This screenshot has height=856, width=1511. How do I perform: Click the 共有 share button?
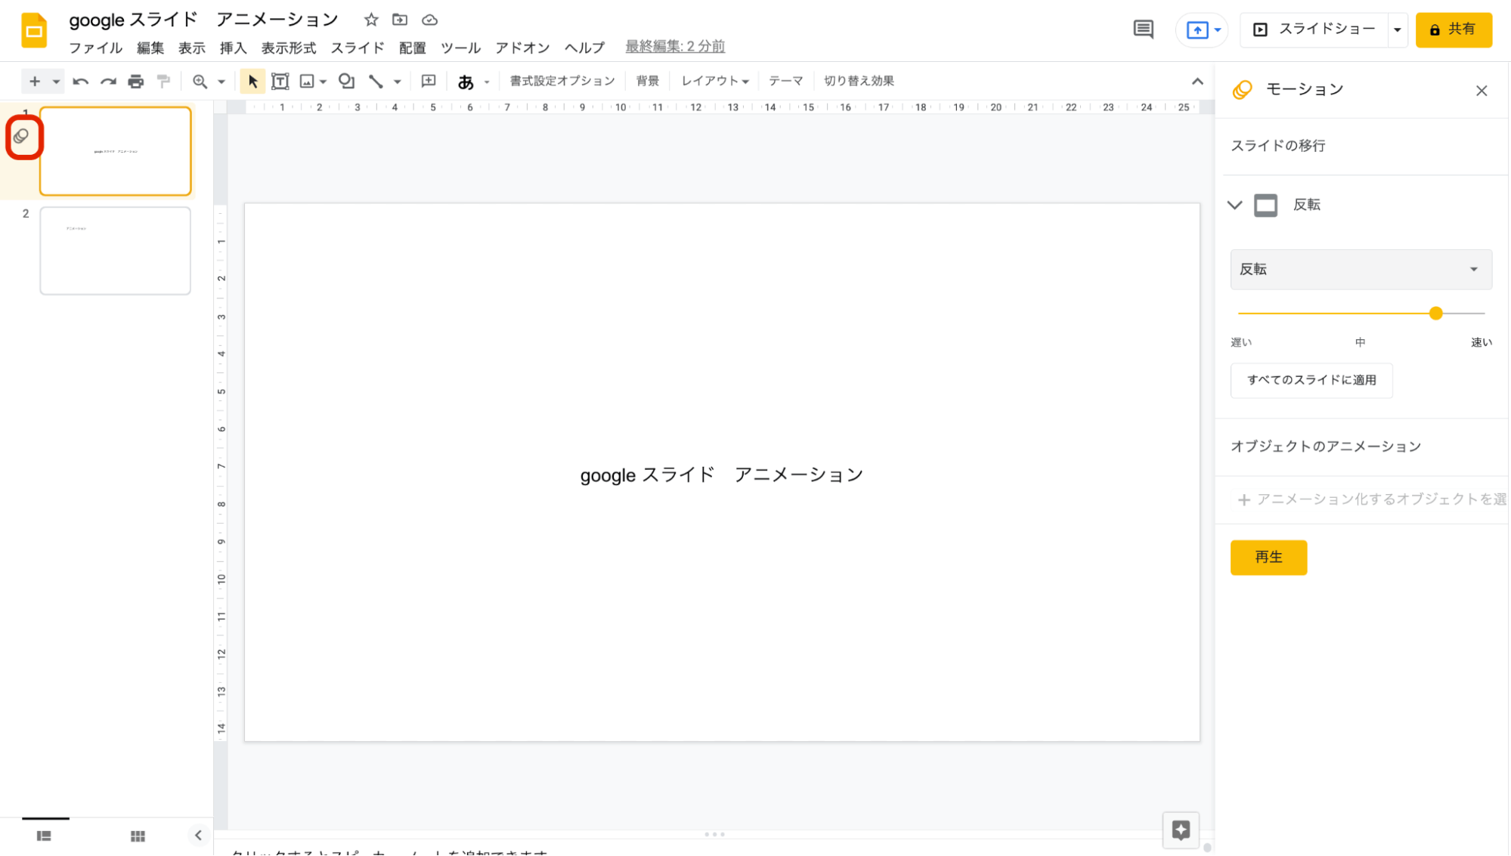(x=1453, y=29)
